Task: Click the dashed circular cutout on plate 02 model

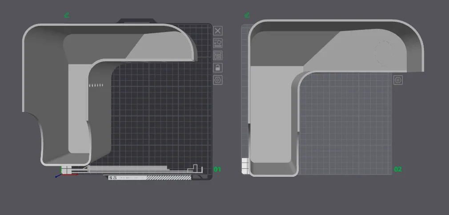Action: pos(384,54)
